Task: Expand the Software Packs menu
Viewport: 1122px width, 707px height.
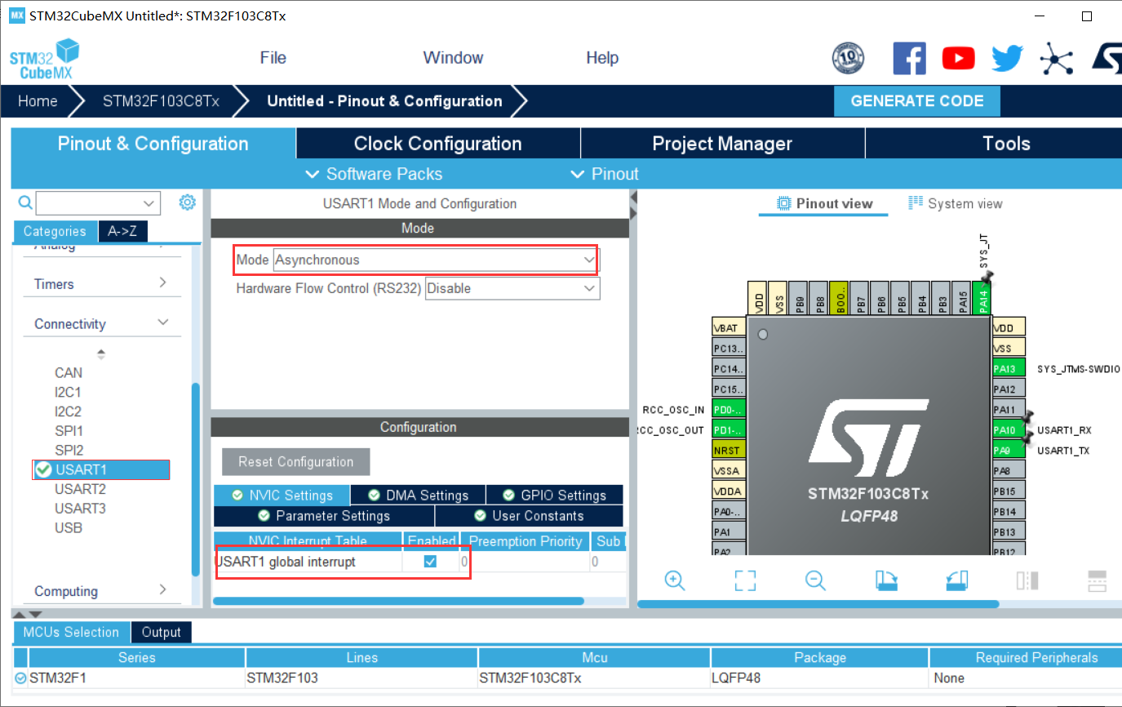Action: (x=374, y=174)
